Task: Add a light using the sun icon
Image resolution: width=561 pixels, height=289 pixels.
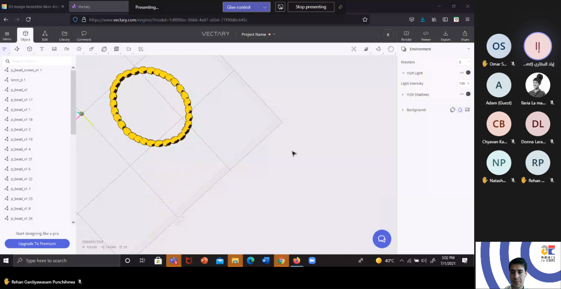Action: tap(79, 49)
